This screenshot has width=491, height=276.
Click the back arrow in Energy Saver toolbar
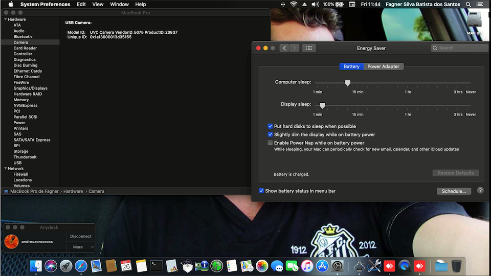(x=284, y=48)
